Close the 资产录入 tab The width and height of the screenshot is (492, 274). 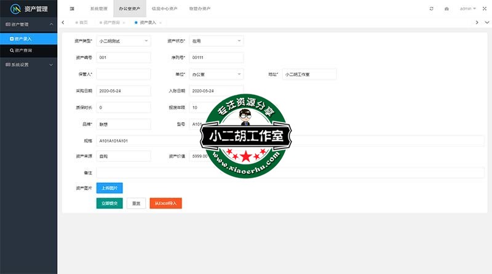pyautogui.click(x=161, y=22)
